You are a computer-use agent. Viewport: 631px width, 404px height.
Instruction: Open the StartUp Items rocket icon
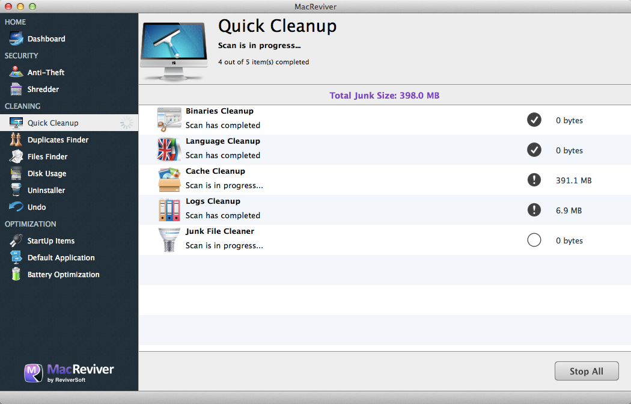click(16, 241)
